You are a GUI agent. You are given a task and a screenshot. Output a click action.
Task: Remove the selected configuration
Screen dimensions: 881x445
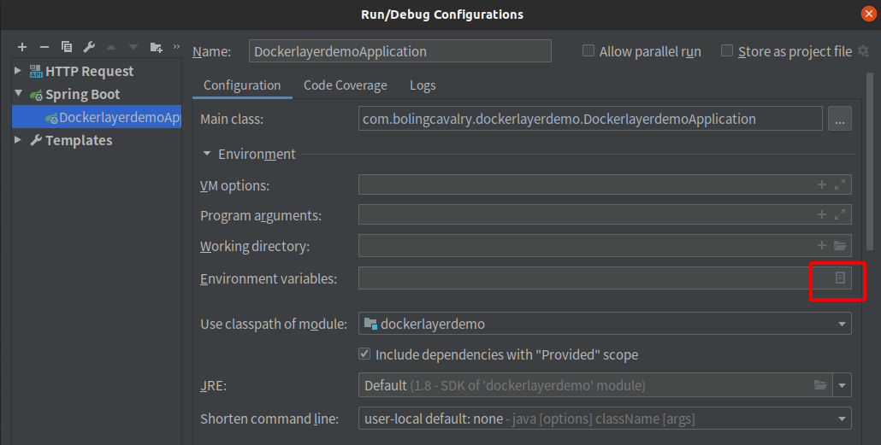44,47
